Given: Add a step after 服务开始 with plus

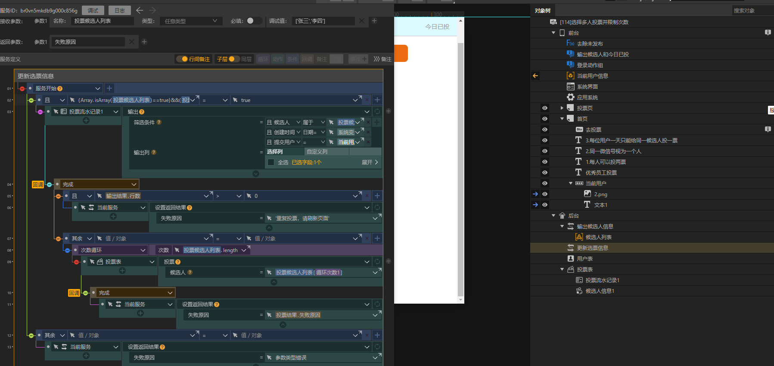Looking at the screenshot, I should click(x=109, y=88).
